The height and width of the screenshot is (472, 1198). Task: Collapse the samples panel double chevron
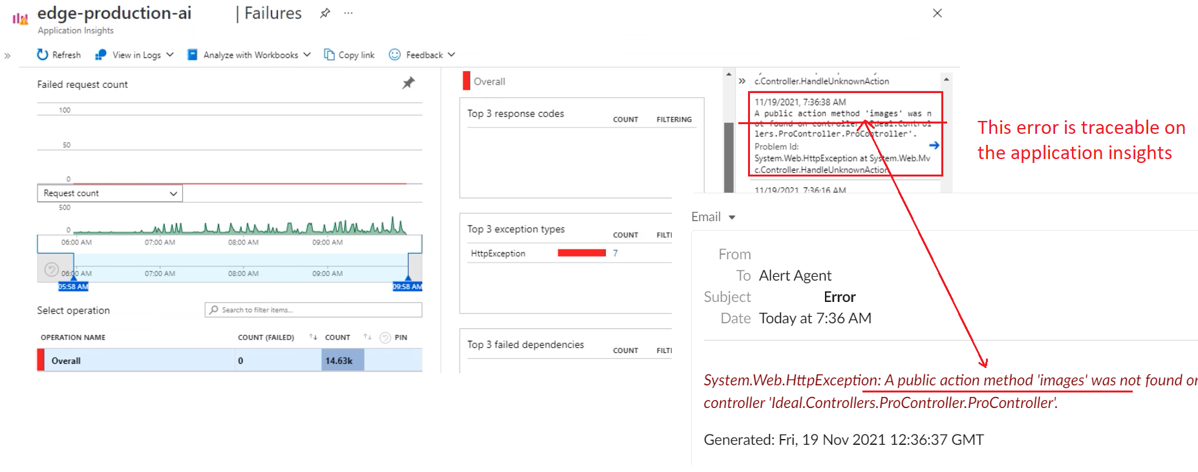[x=742, y=81]
